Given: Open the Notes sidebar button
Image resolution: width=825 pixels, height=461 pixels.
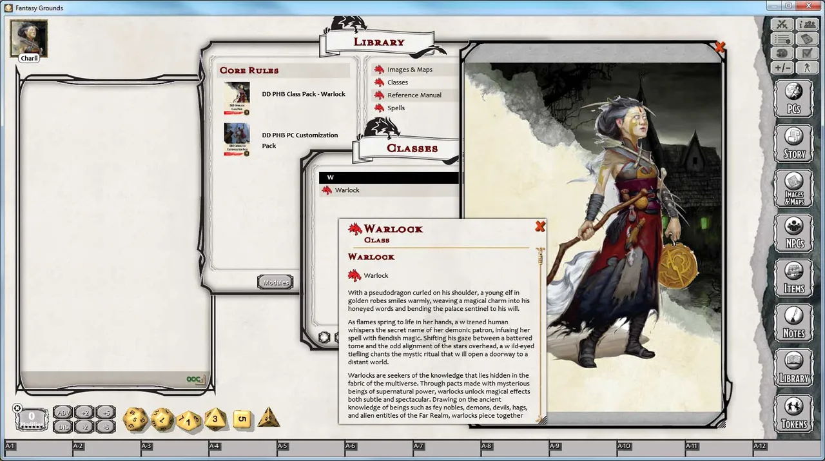Looking at the screenshot, I should click(794, 322).
